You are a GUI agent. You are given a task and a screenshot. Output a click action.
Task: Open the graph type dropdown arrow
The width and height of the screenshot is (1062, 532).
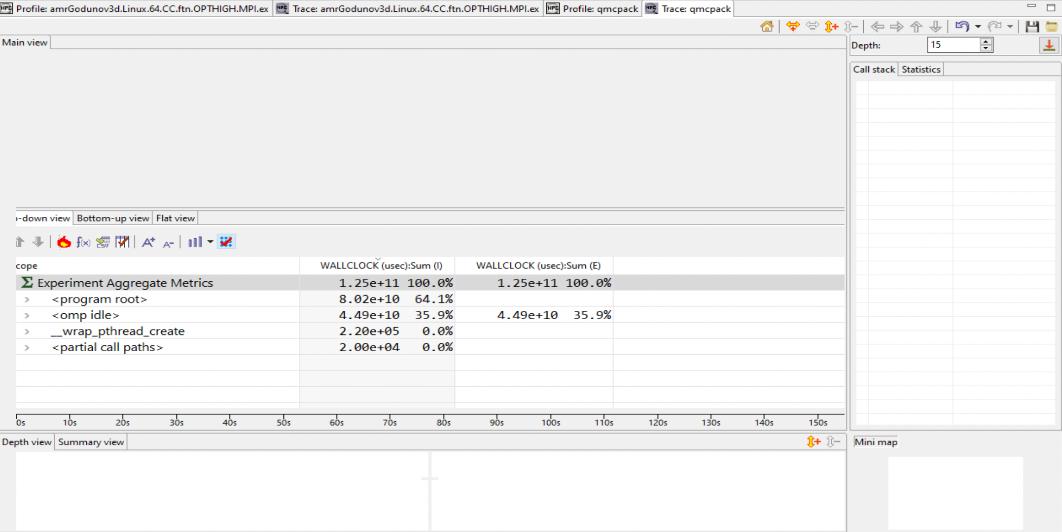point(209,242)
